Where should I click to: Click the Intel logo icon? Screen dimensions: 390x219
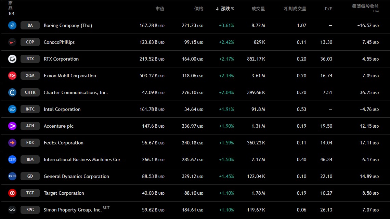tap(12, 109)
